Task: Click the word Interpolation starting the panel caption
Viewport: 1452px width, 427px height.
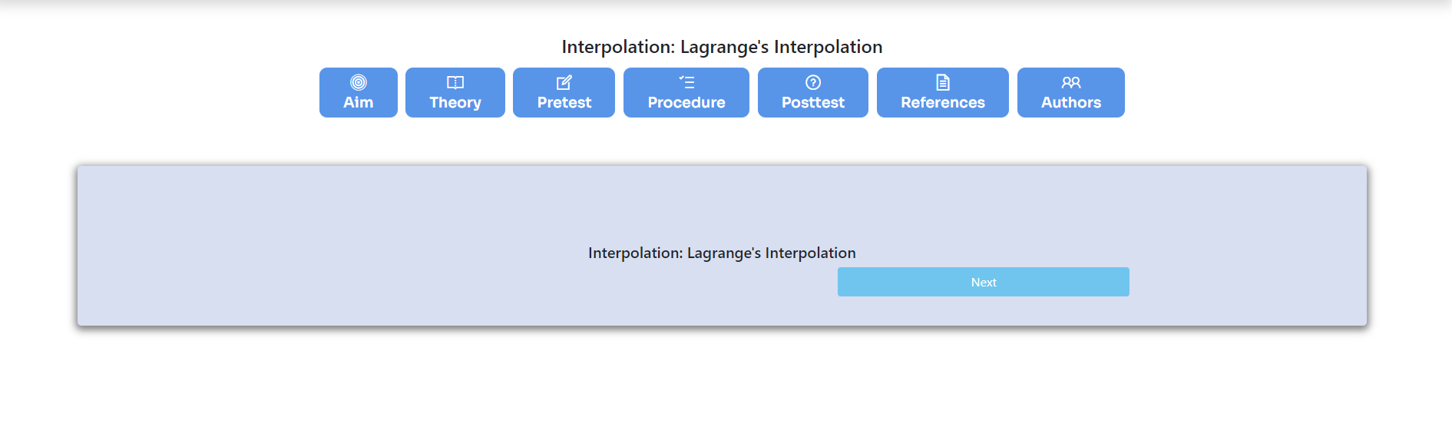Action: [x=635, y=253]
